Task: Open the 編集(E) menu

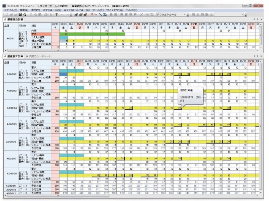Action: pyautogui.click(x=24, y=10)
